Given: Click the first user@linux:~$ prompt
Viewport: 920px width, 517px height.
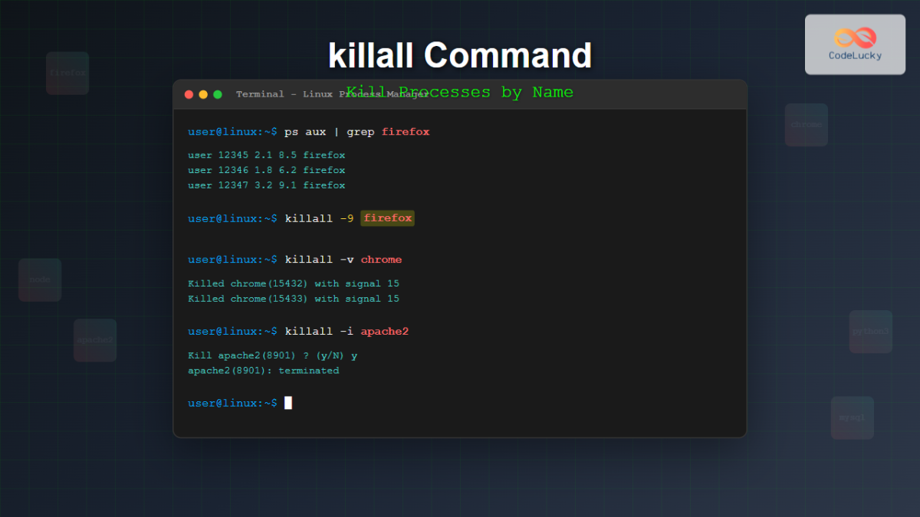Looking at the screenshot, I should pos(232,131).
